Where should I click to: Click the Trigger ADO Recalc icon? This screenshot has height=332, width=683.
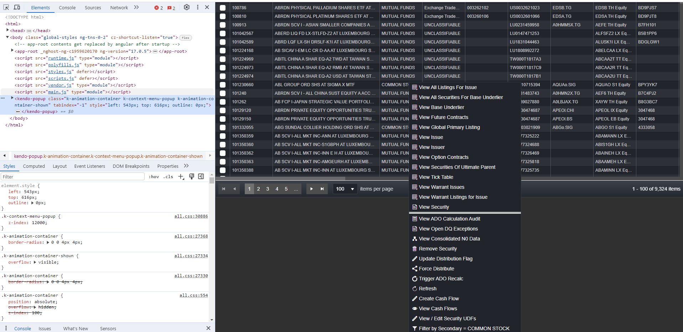pyautogui.click(x=414, y=279)
